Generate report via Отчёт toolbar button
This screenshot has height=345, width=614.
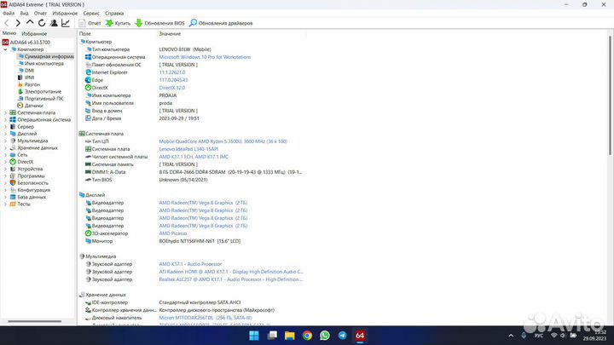coord(90,23)
